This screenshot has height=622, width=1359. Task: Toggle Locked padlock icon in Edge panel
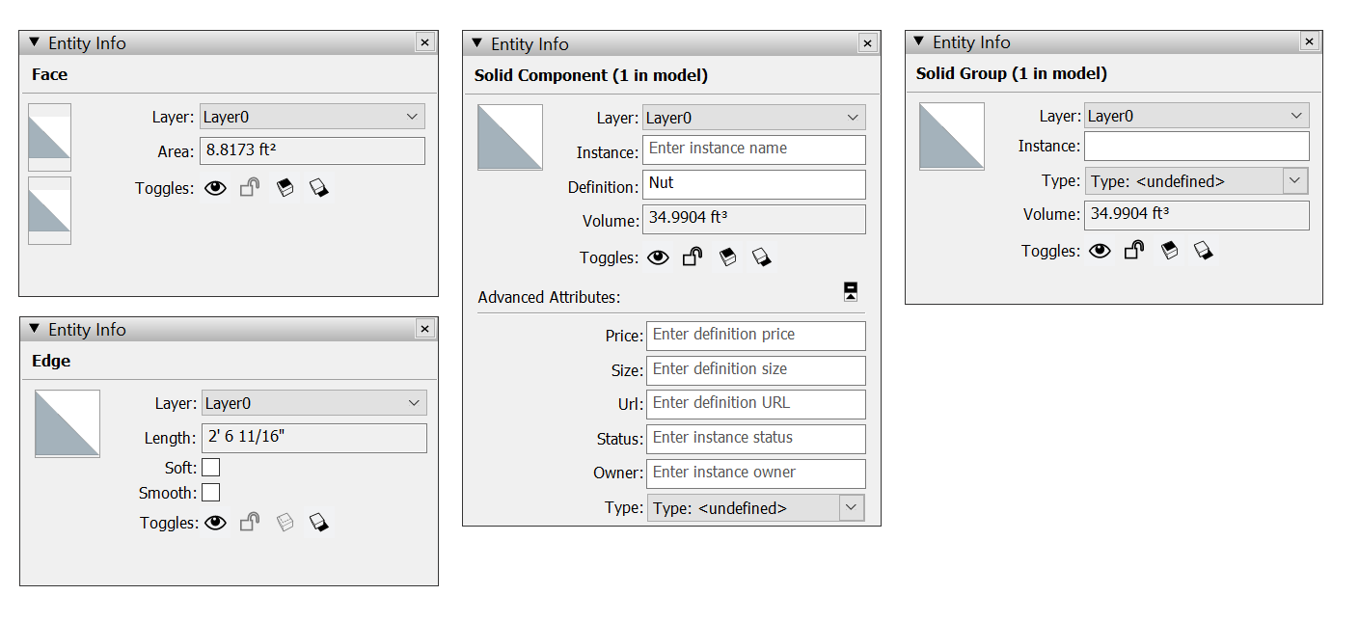[250, 523]
